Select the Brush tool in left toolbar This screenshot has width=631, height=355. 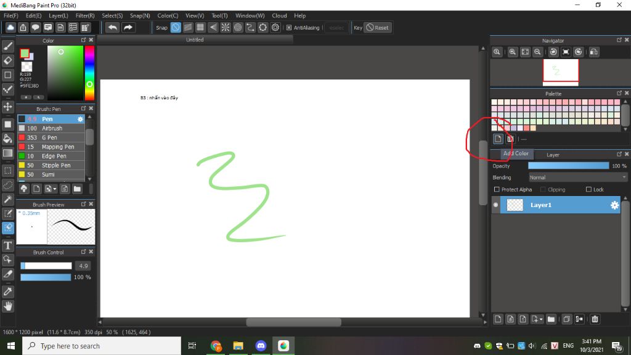[x=7, y=46]
